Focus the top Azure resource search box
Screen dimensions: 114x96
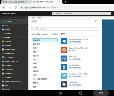click(x=81, y=13)
